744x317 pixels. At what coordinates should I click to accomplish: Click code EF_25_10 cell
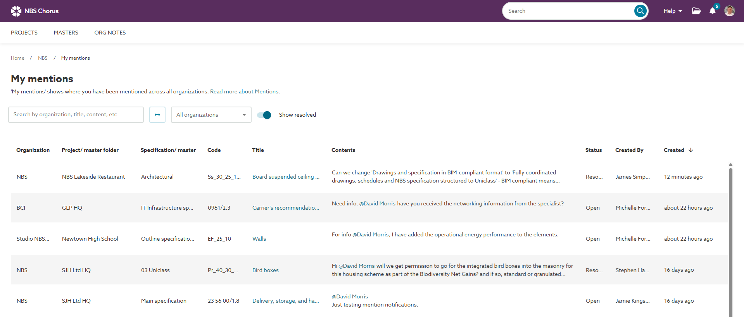point(219,239)
